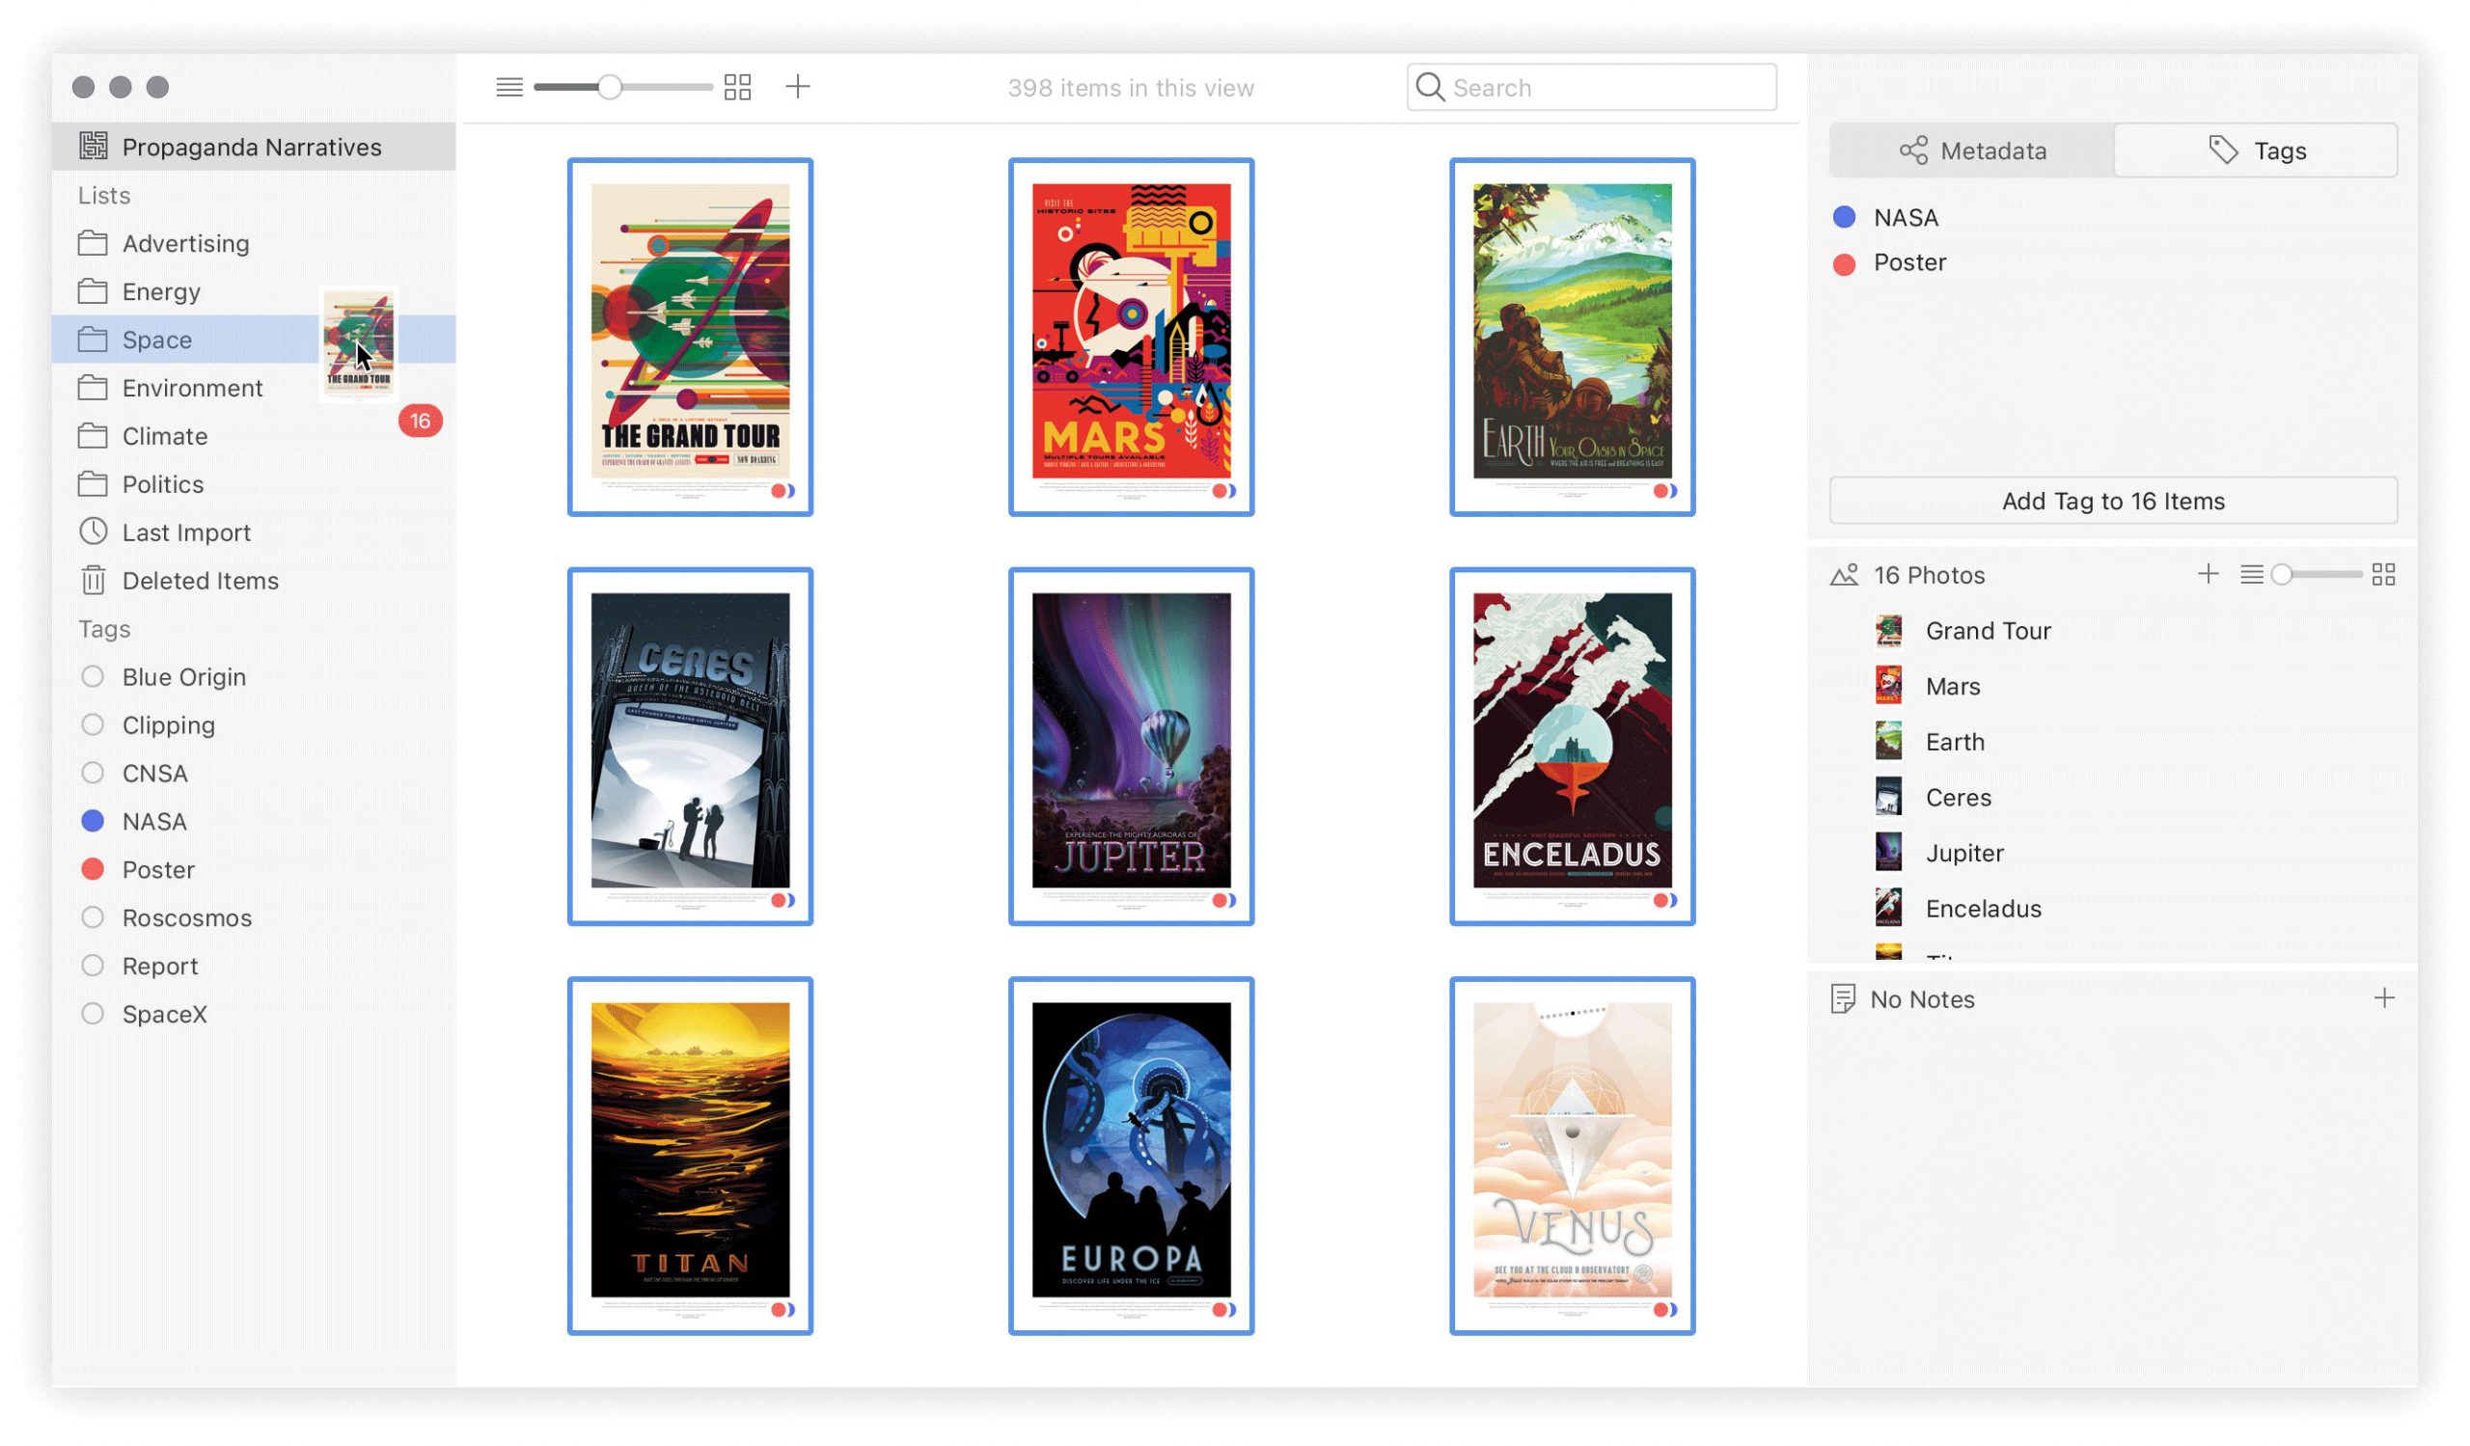This screenshot has width=2470, height=1446.
Task: Click the plus icon in top toolbar
Action: 798,87
